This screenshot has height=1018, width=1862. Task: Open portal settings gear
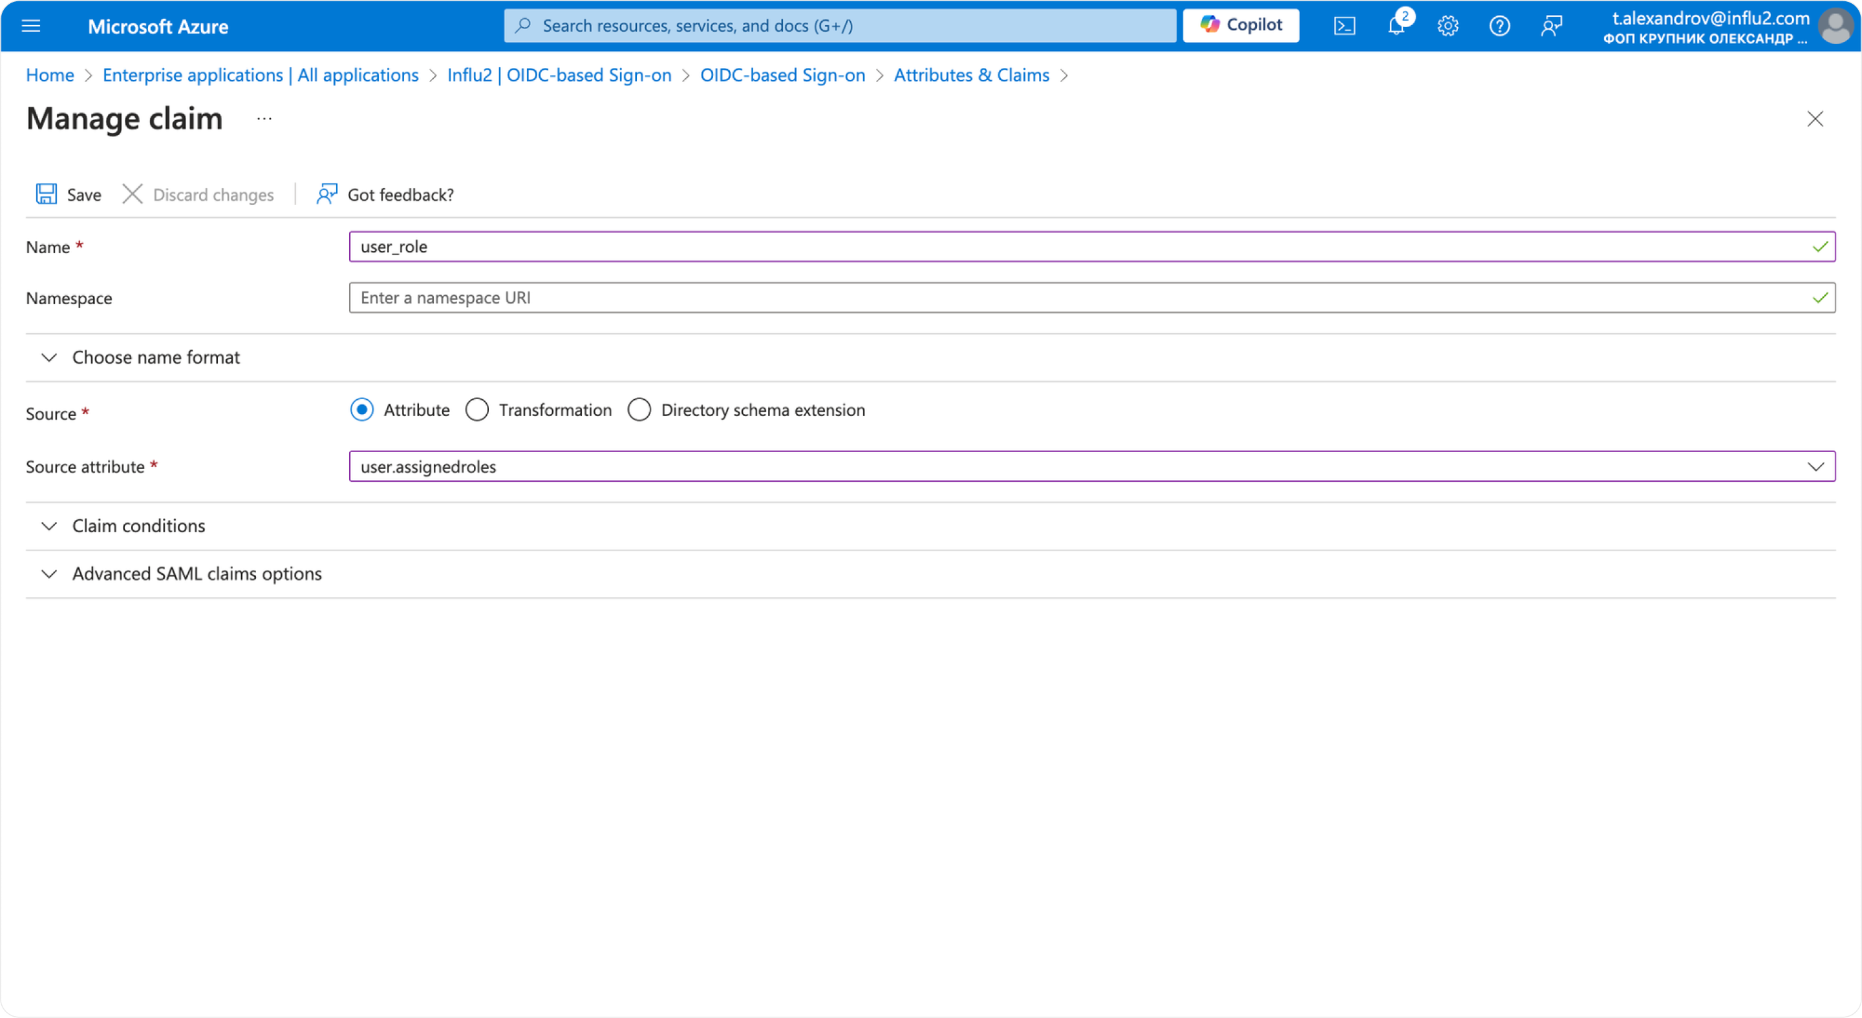pos(1448,25)
